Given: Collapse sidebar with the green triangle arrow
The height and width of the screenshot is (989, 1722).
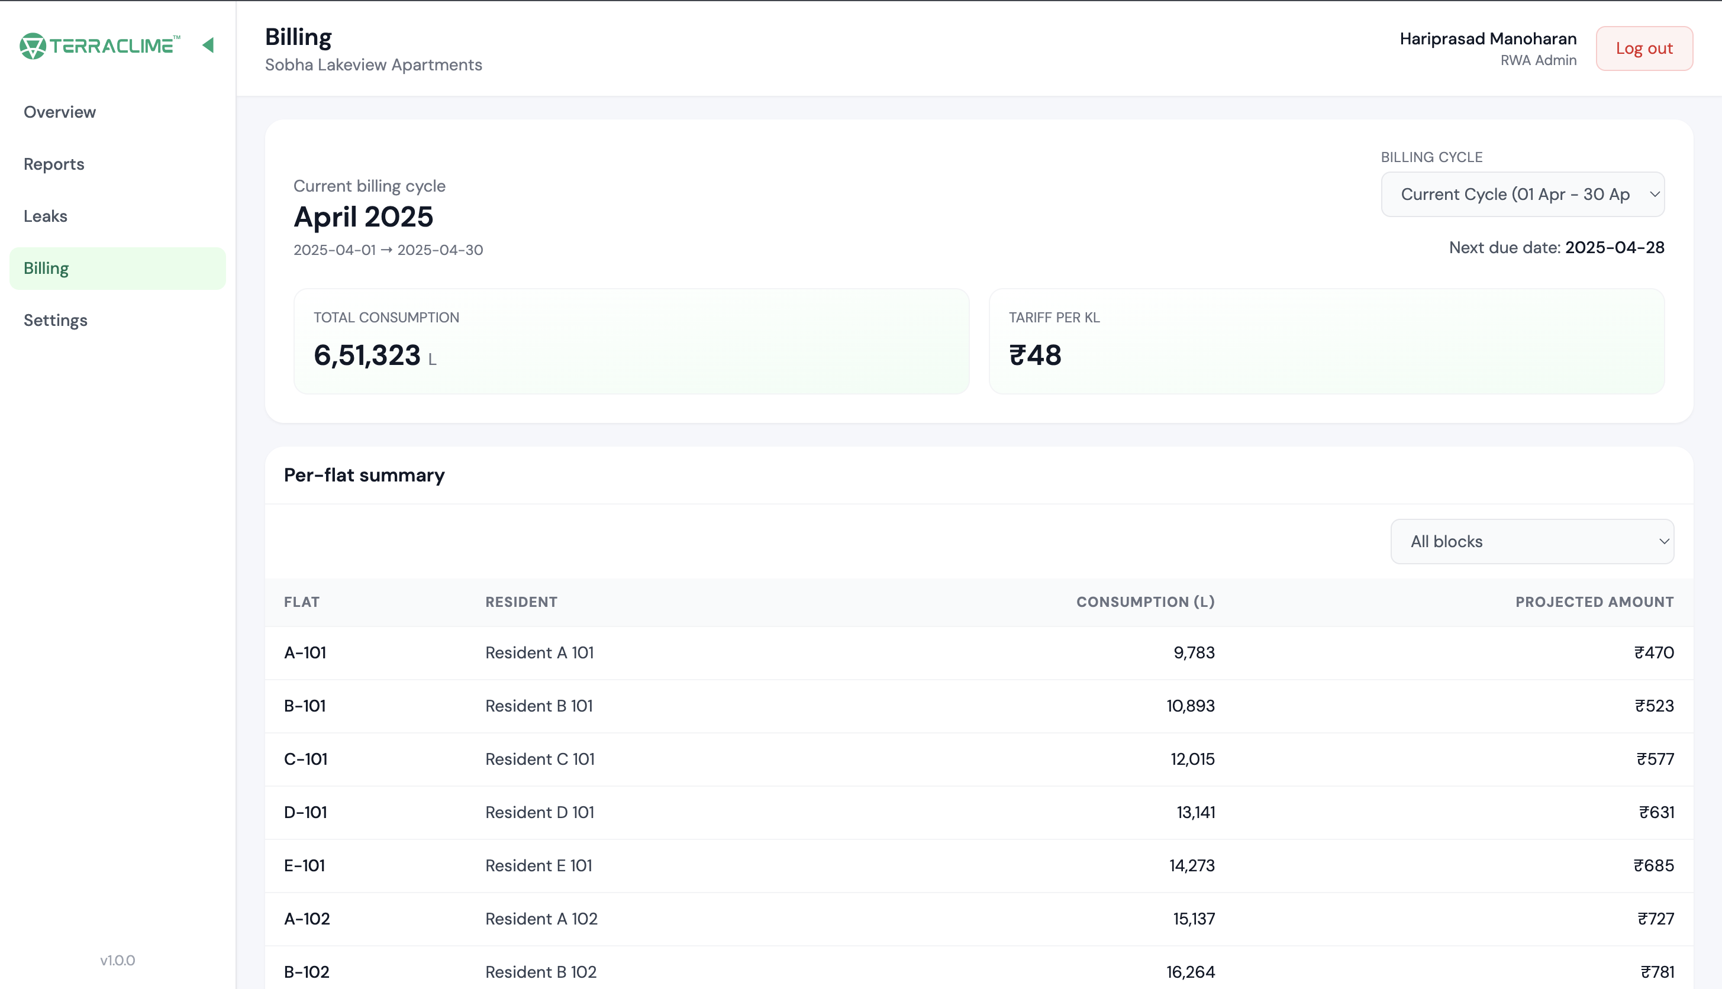Looking at the screenshot, I should (x=208, y=45).
